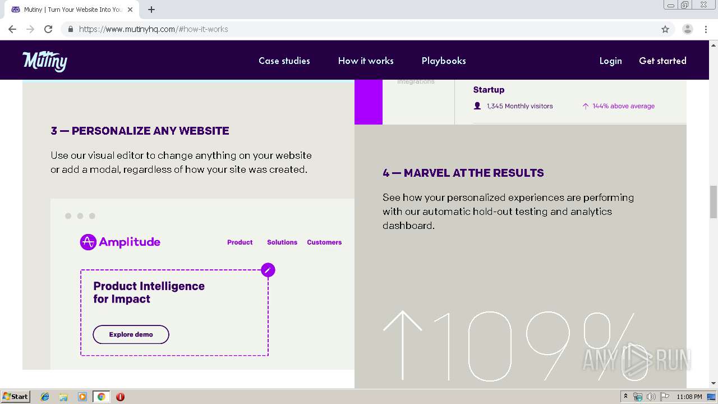Click scrollbar down arrow
Image resolution: width=718 pixels, height=404 pixels.
point(714,383)
